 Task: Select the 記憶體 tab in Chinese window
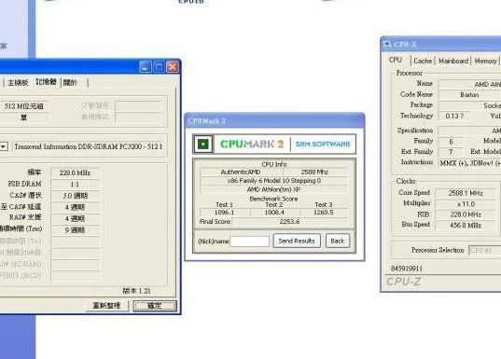(46, 82)
